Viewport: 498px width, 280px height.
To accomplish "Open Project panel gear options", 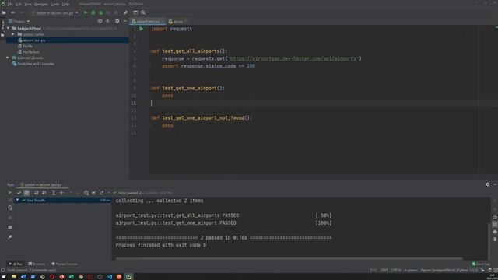I will (117, 21).
